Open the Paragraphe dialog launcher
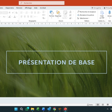Screen dimensions: 112x112 tap(47, 21)
